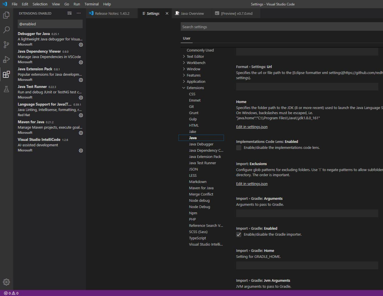This screenshot has height=296, width=383.
Task: Open the Run menu
Action: tap(77, 4)
